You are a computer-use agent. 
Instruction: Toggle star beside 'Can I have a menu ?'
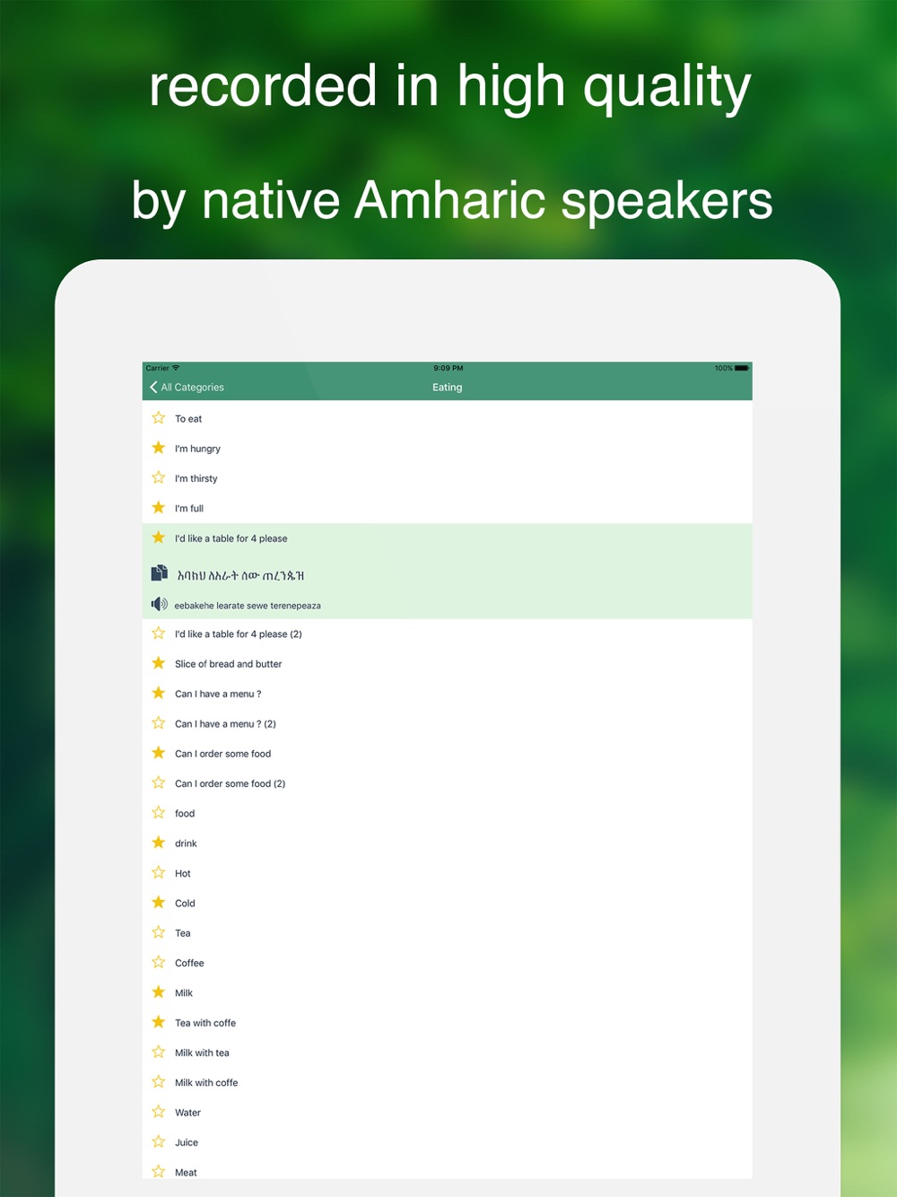tap(159, 693)
